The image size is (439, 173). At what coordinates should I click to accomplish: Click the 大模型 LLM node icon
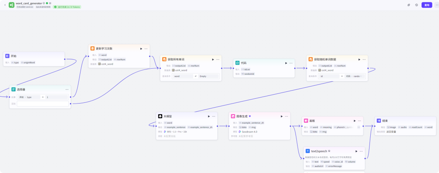tap(160, 116)
